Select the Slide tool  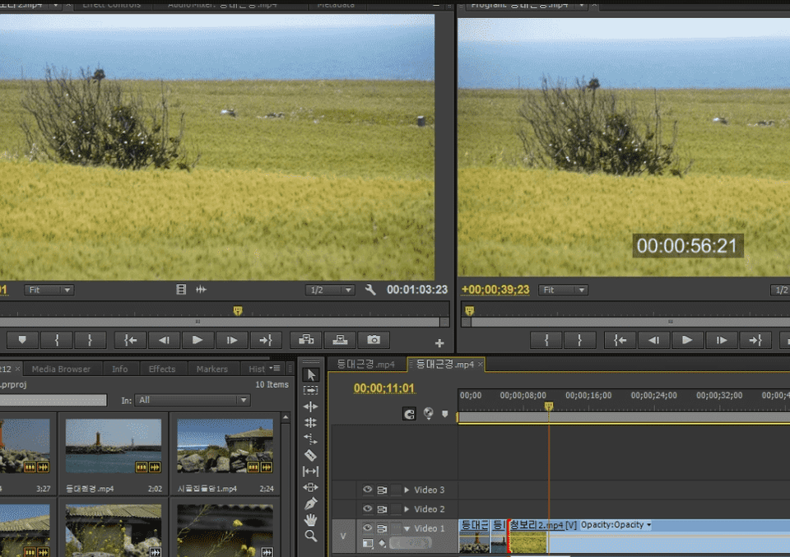point(311,487)
